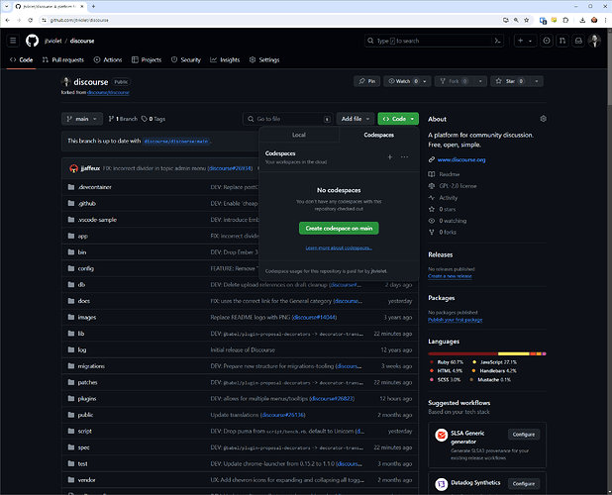Click Publish your first package link
Viewport: 612px width, 495px height.
click(456, 320)
